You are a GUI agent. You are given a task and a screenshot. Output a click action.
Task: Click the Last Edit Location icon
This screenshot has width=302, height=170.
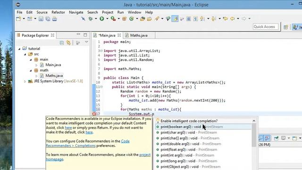(x=226, y=19)
